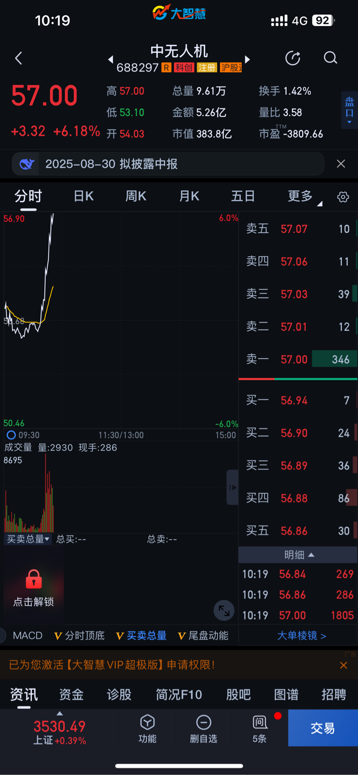Viewport: 358px width, 775px height.
Task: Go to next stock arrow
Action: 248,59
